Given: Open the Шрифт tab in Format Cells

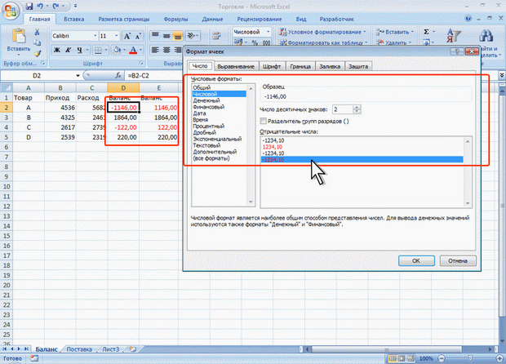Looking at the screenshot, I should click(272, 66).
